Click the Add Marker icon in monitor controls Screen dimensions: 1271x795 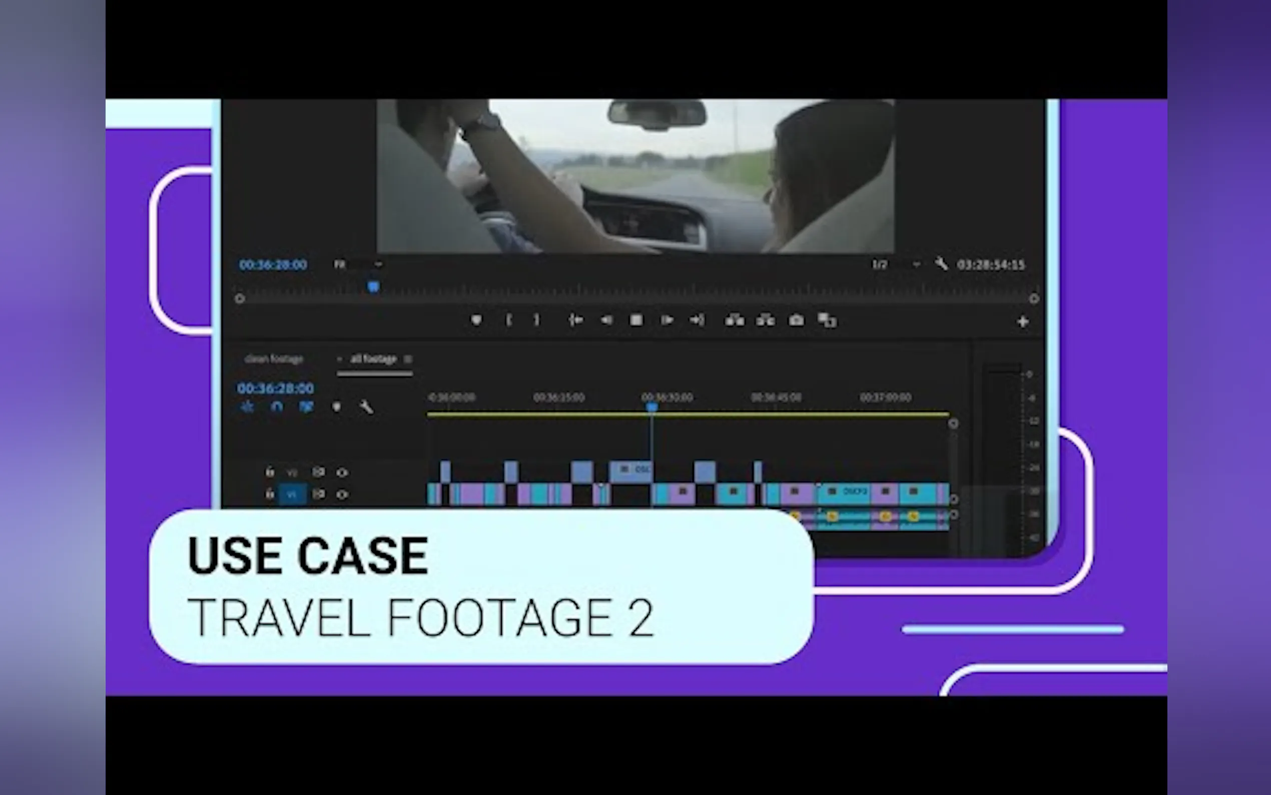click(x=476, y=320)
